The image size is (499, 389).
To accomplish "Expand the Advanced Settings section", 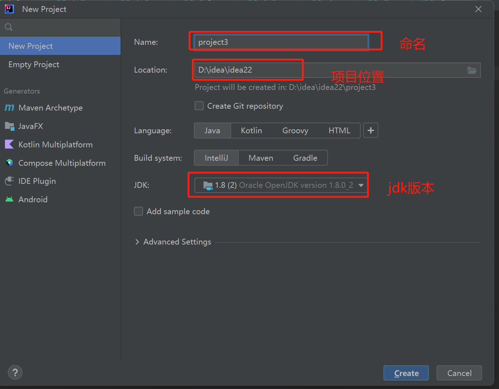I will [174, 242].
